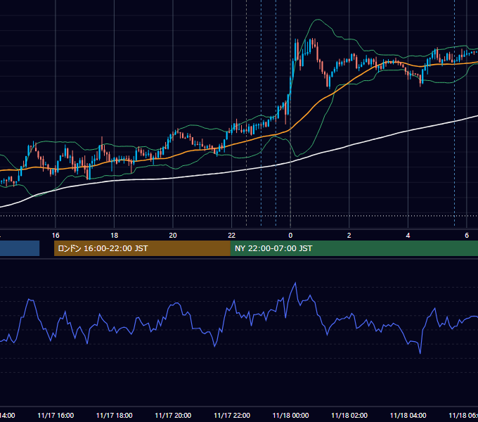This screenshot has width=478, height=422.
Task: Click the 0 hour label on the upper axis
Action: [x=290, y=235]
